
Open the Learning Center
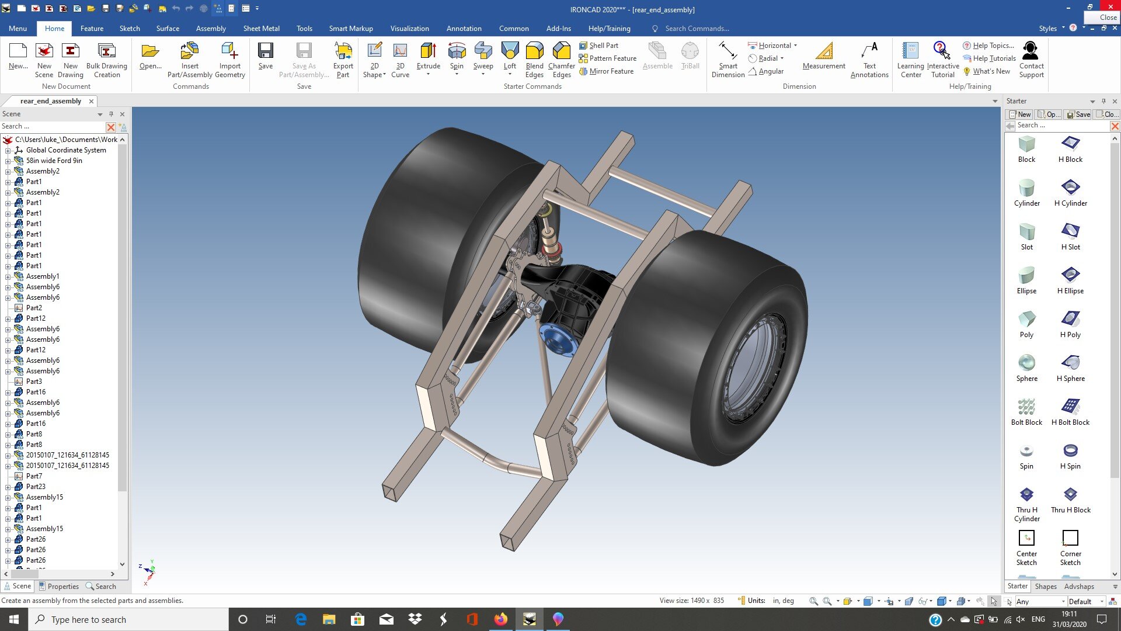click(910, 60)
